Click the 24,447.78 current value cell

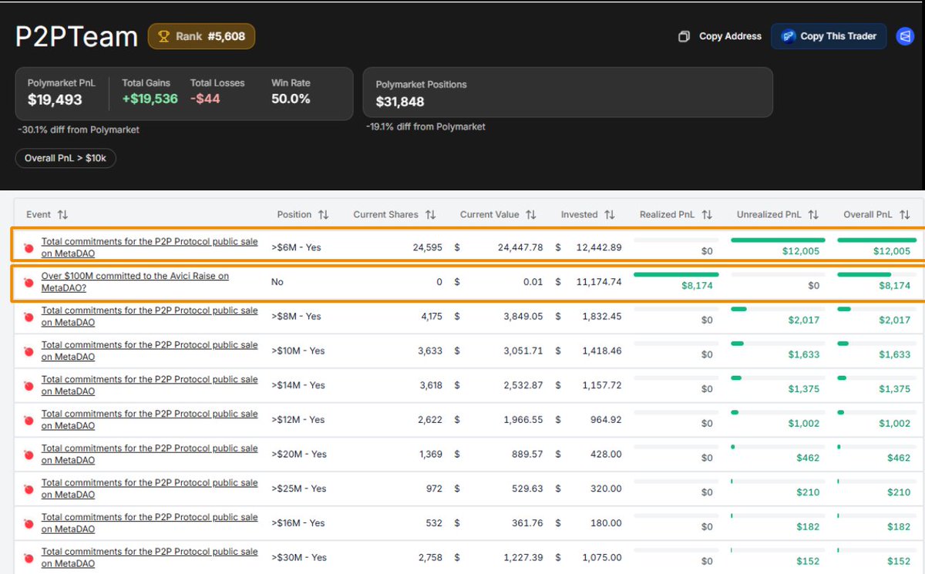[522, 247]
